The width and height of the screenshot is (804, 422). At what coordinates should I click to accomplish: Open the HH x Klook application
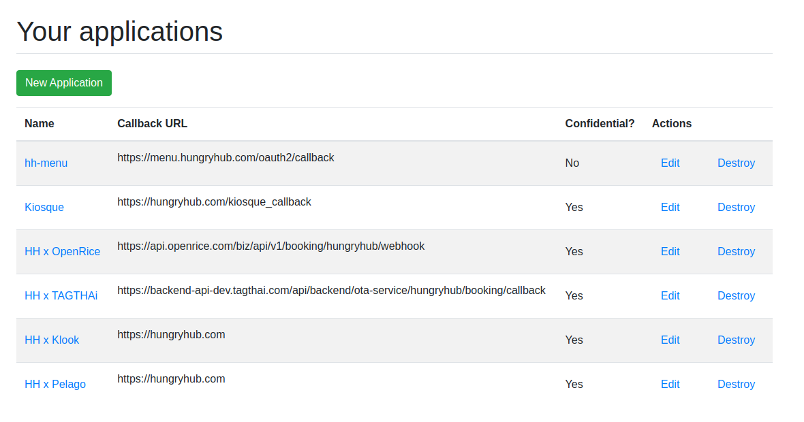(x=52, y=340)
